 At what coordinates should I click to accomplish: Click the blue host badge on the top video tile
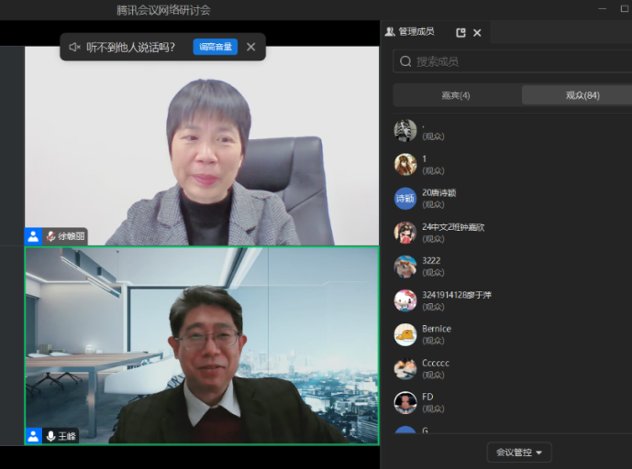coord(33,236)
